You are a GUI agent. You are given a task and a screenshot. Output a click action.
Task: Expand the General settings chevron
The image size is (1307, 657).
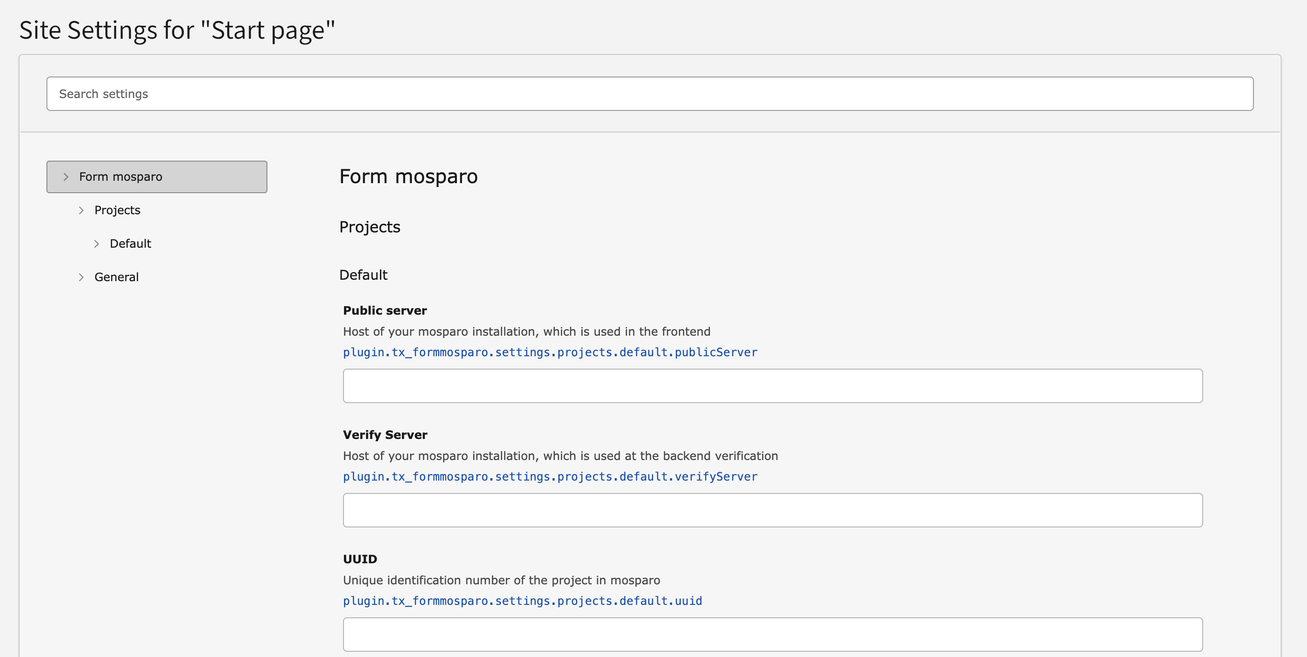[x=82, y=277]
